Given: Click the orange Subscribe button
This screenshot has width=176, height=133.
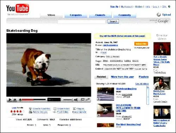Looking at the screenshot, I should point(141,44).
